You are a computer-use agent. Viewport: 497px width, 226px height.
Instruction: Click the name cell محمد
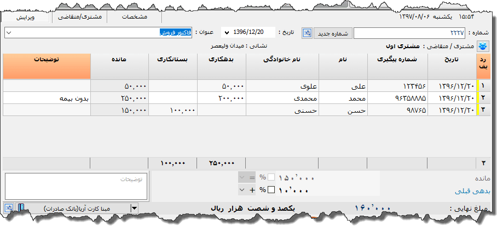coord(343,98)
